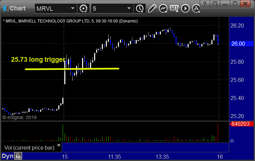The height and width of the screenshot is (161, 255).
Task: Click the 840203 volume value marker
Action: (242, 124)
